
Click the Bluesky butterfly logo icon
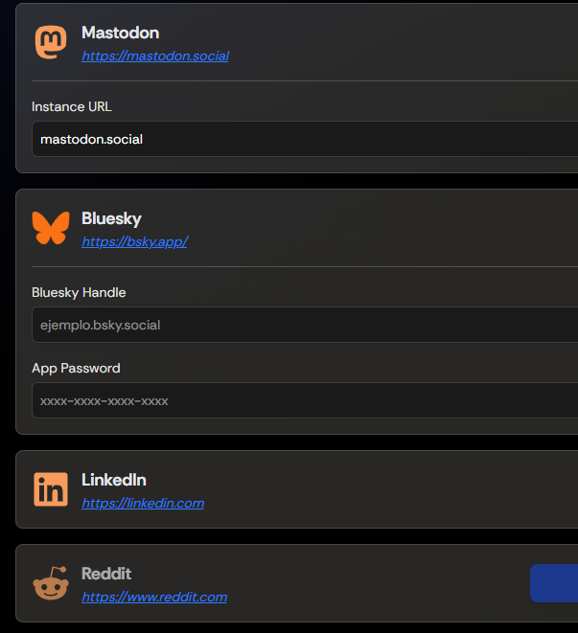51,229
